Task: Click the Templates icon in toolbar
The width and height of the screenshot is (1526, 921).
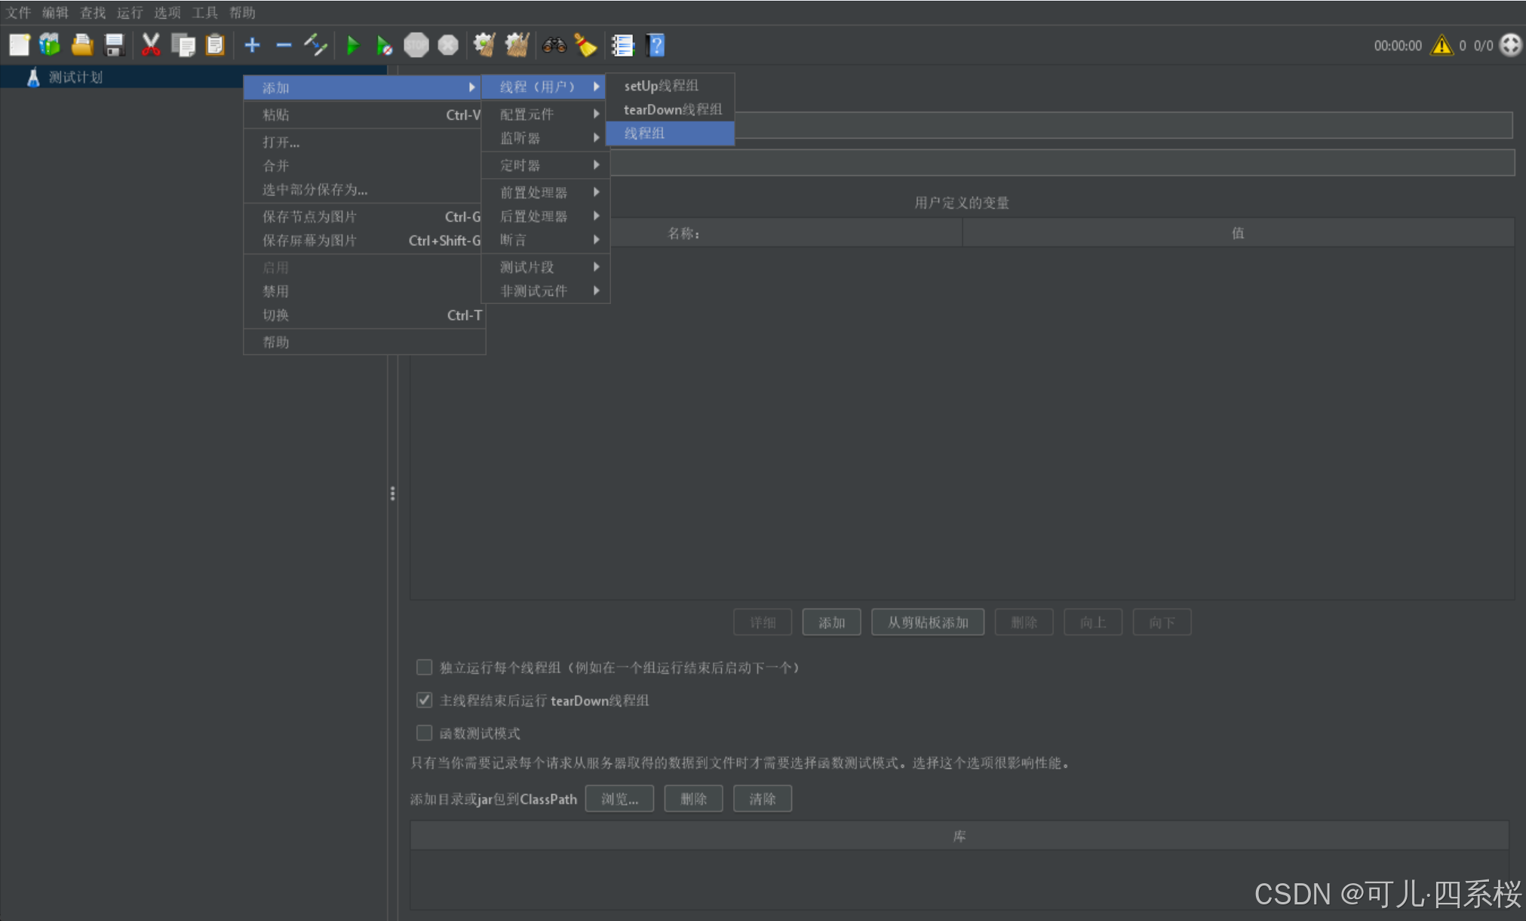Action: coord(50,45)
